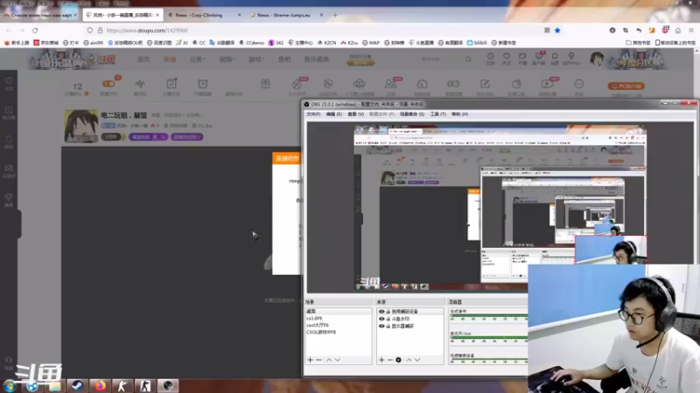Click the douyu search magnifier icon
Viewport: 700px width, 393px height.
point(468,59)
